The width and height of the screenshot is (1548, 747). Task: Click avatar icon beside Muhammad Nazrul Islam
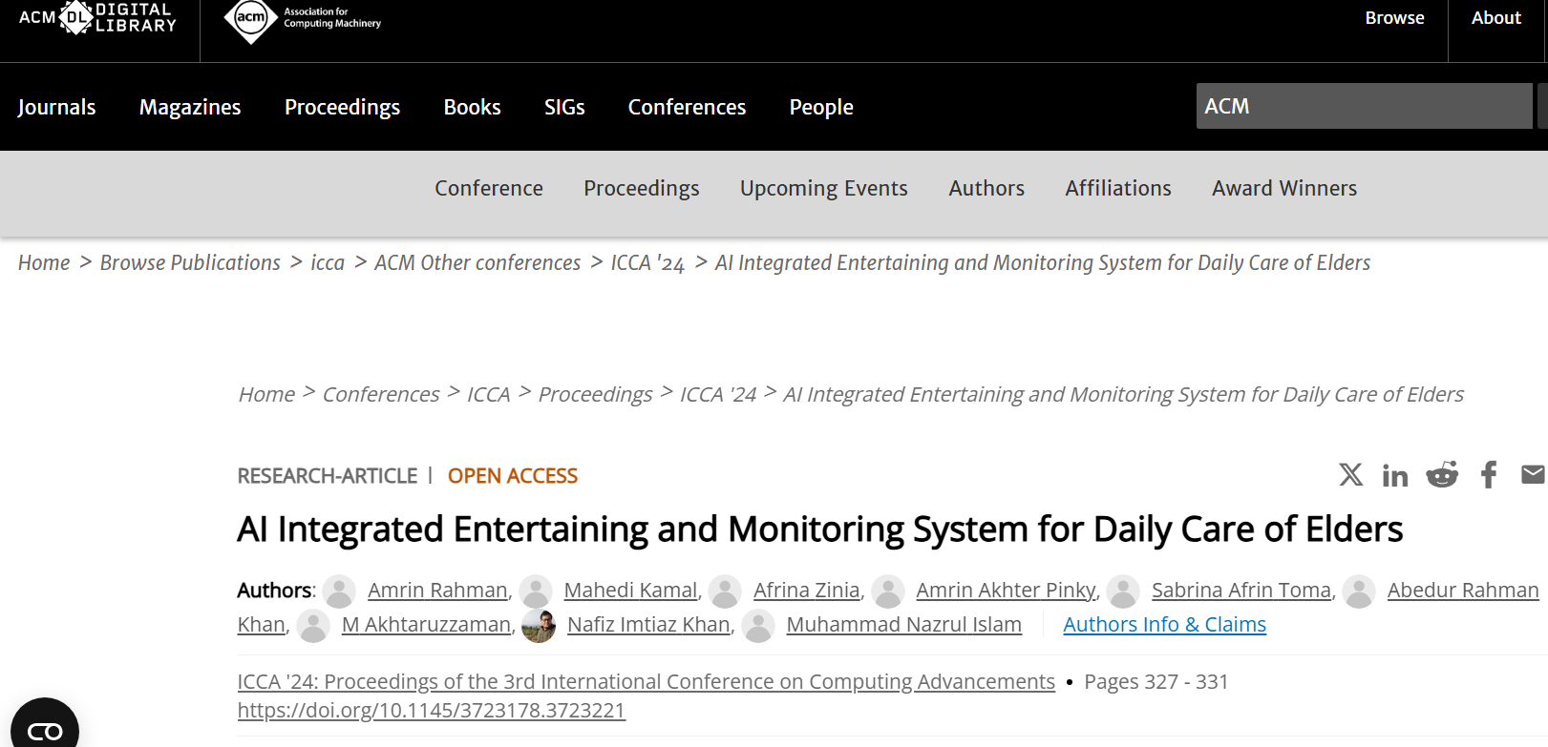click(758, 626)
